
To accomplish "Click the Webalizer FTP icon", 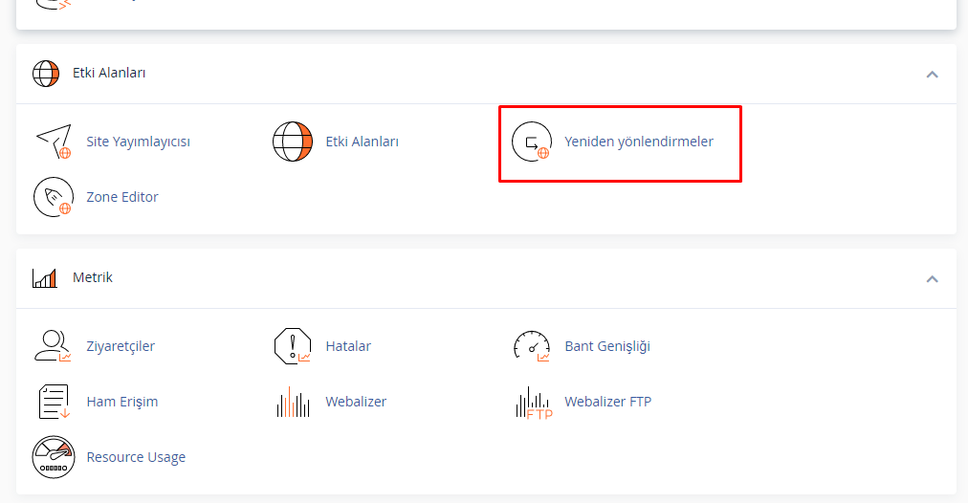I will (x=532, y=402).
